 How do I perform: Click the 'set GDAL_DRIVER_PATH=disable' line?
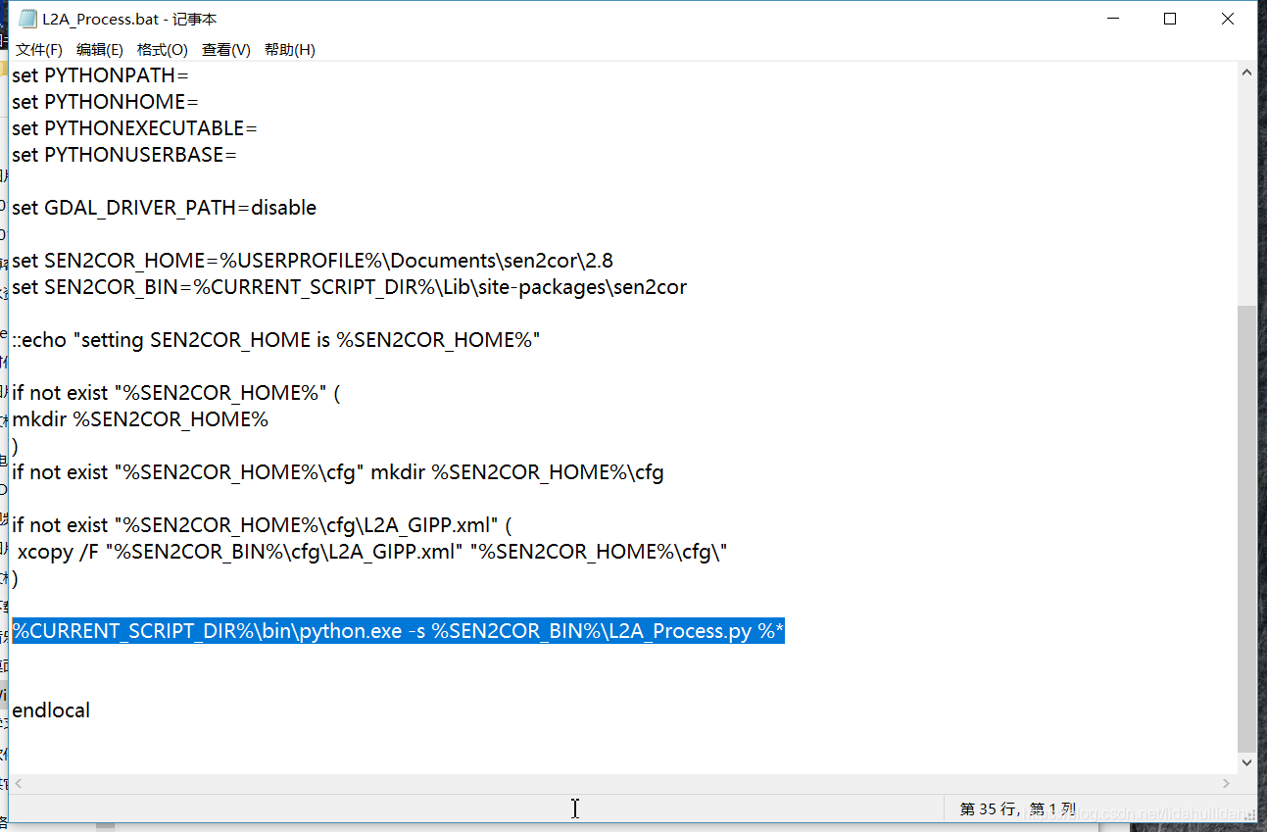tap(164, 208)
